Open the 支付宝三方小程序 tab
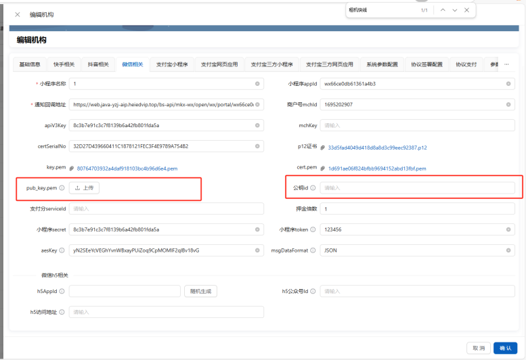Screen dimensions: 526x360 pyautogui.click(x=271, y=64)
